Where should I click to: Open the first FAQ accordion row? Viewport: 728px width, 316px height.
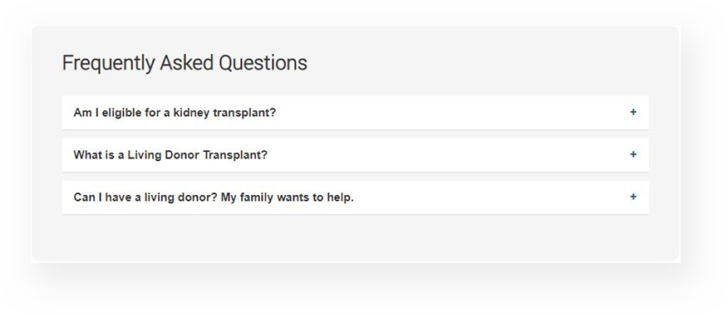tap(355, 113)
